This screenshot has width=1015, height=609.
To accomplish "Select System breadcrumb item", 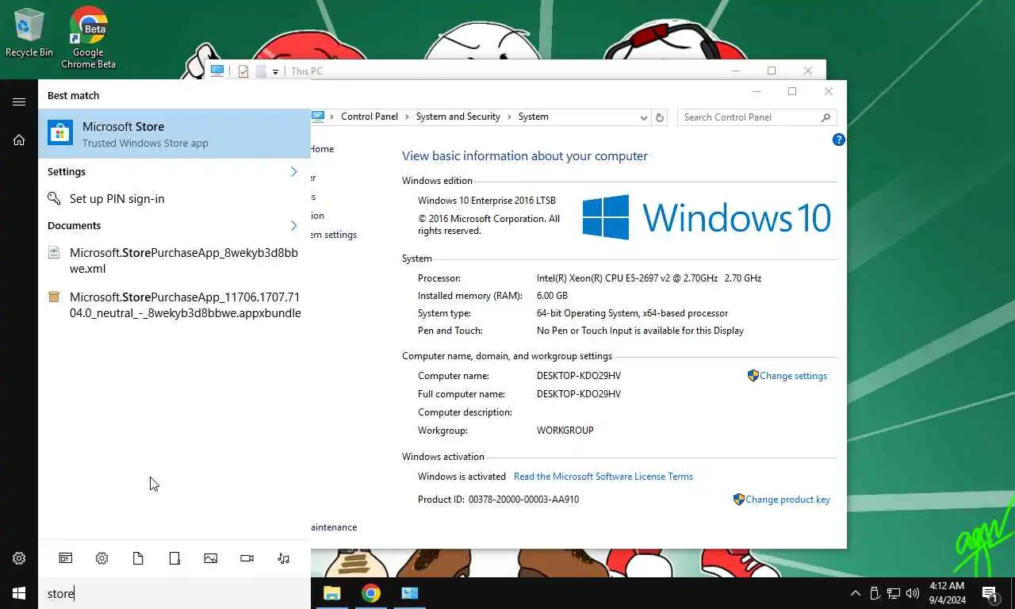I will tap(533, 117).
